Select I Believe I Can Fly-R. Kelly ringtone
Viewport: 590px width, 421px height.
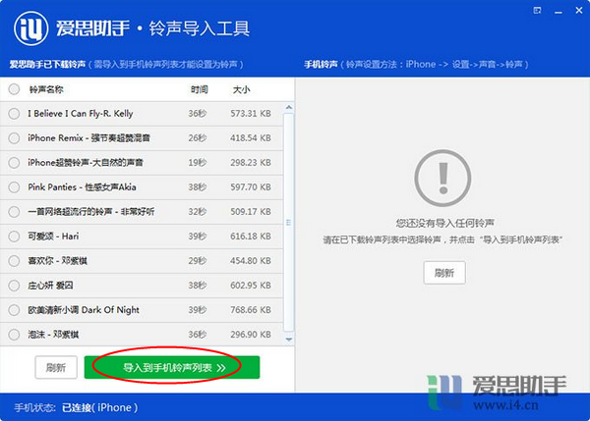point(14,114)
